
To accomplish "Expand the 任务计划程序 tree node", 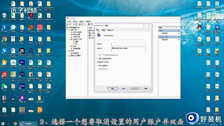I will pos(69,32).
